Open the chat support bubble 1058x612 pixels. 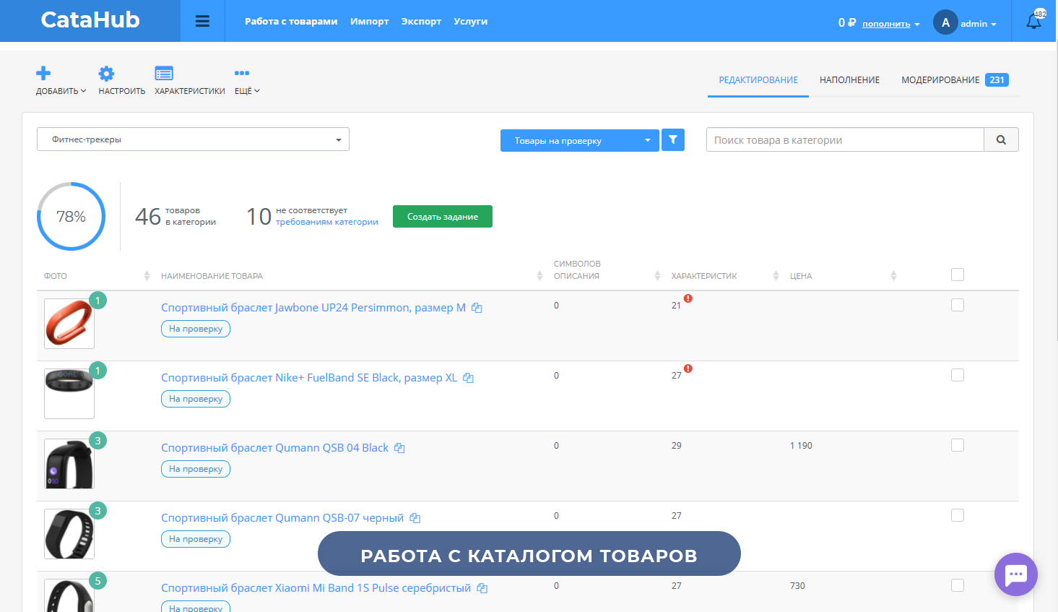pyautogui.click(x=1016, y=574)
